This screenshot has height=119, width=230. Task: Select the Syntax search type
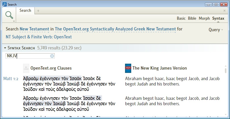click(x=218, y=18)
